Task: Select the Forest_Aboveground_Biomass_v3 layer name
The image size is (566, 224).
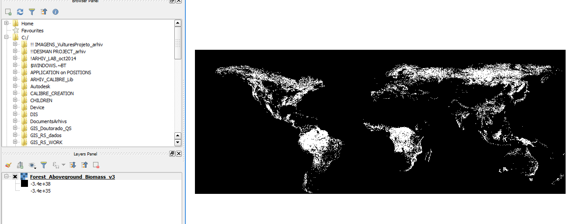Action: pyautogui.click(x=73, y=177)
